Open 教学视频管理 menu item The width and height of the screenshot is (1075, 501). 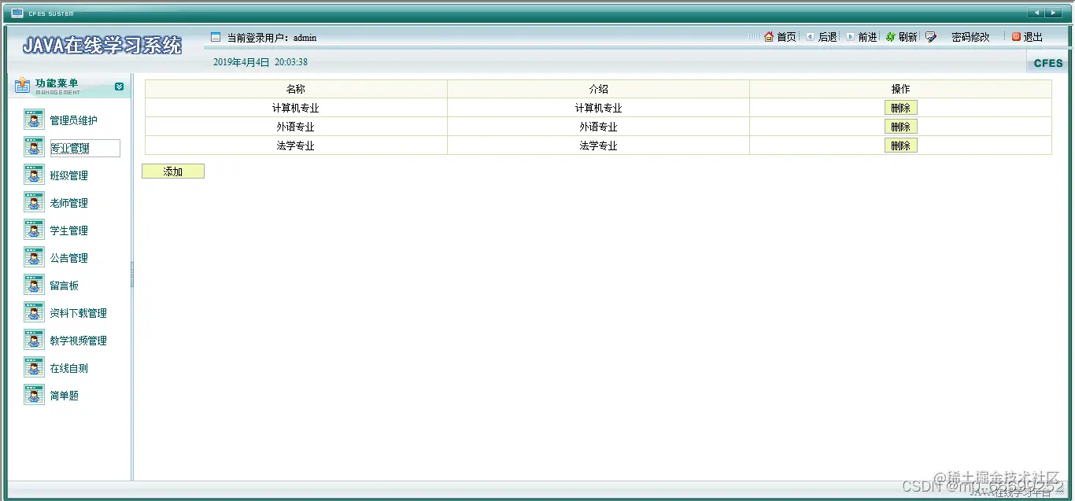click(79, 341)
